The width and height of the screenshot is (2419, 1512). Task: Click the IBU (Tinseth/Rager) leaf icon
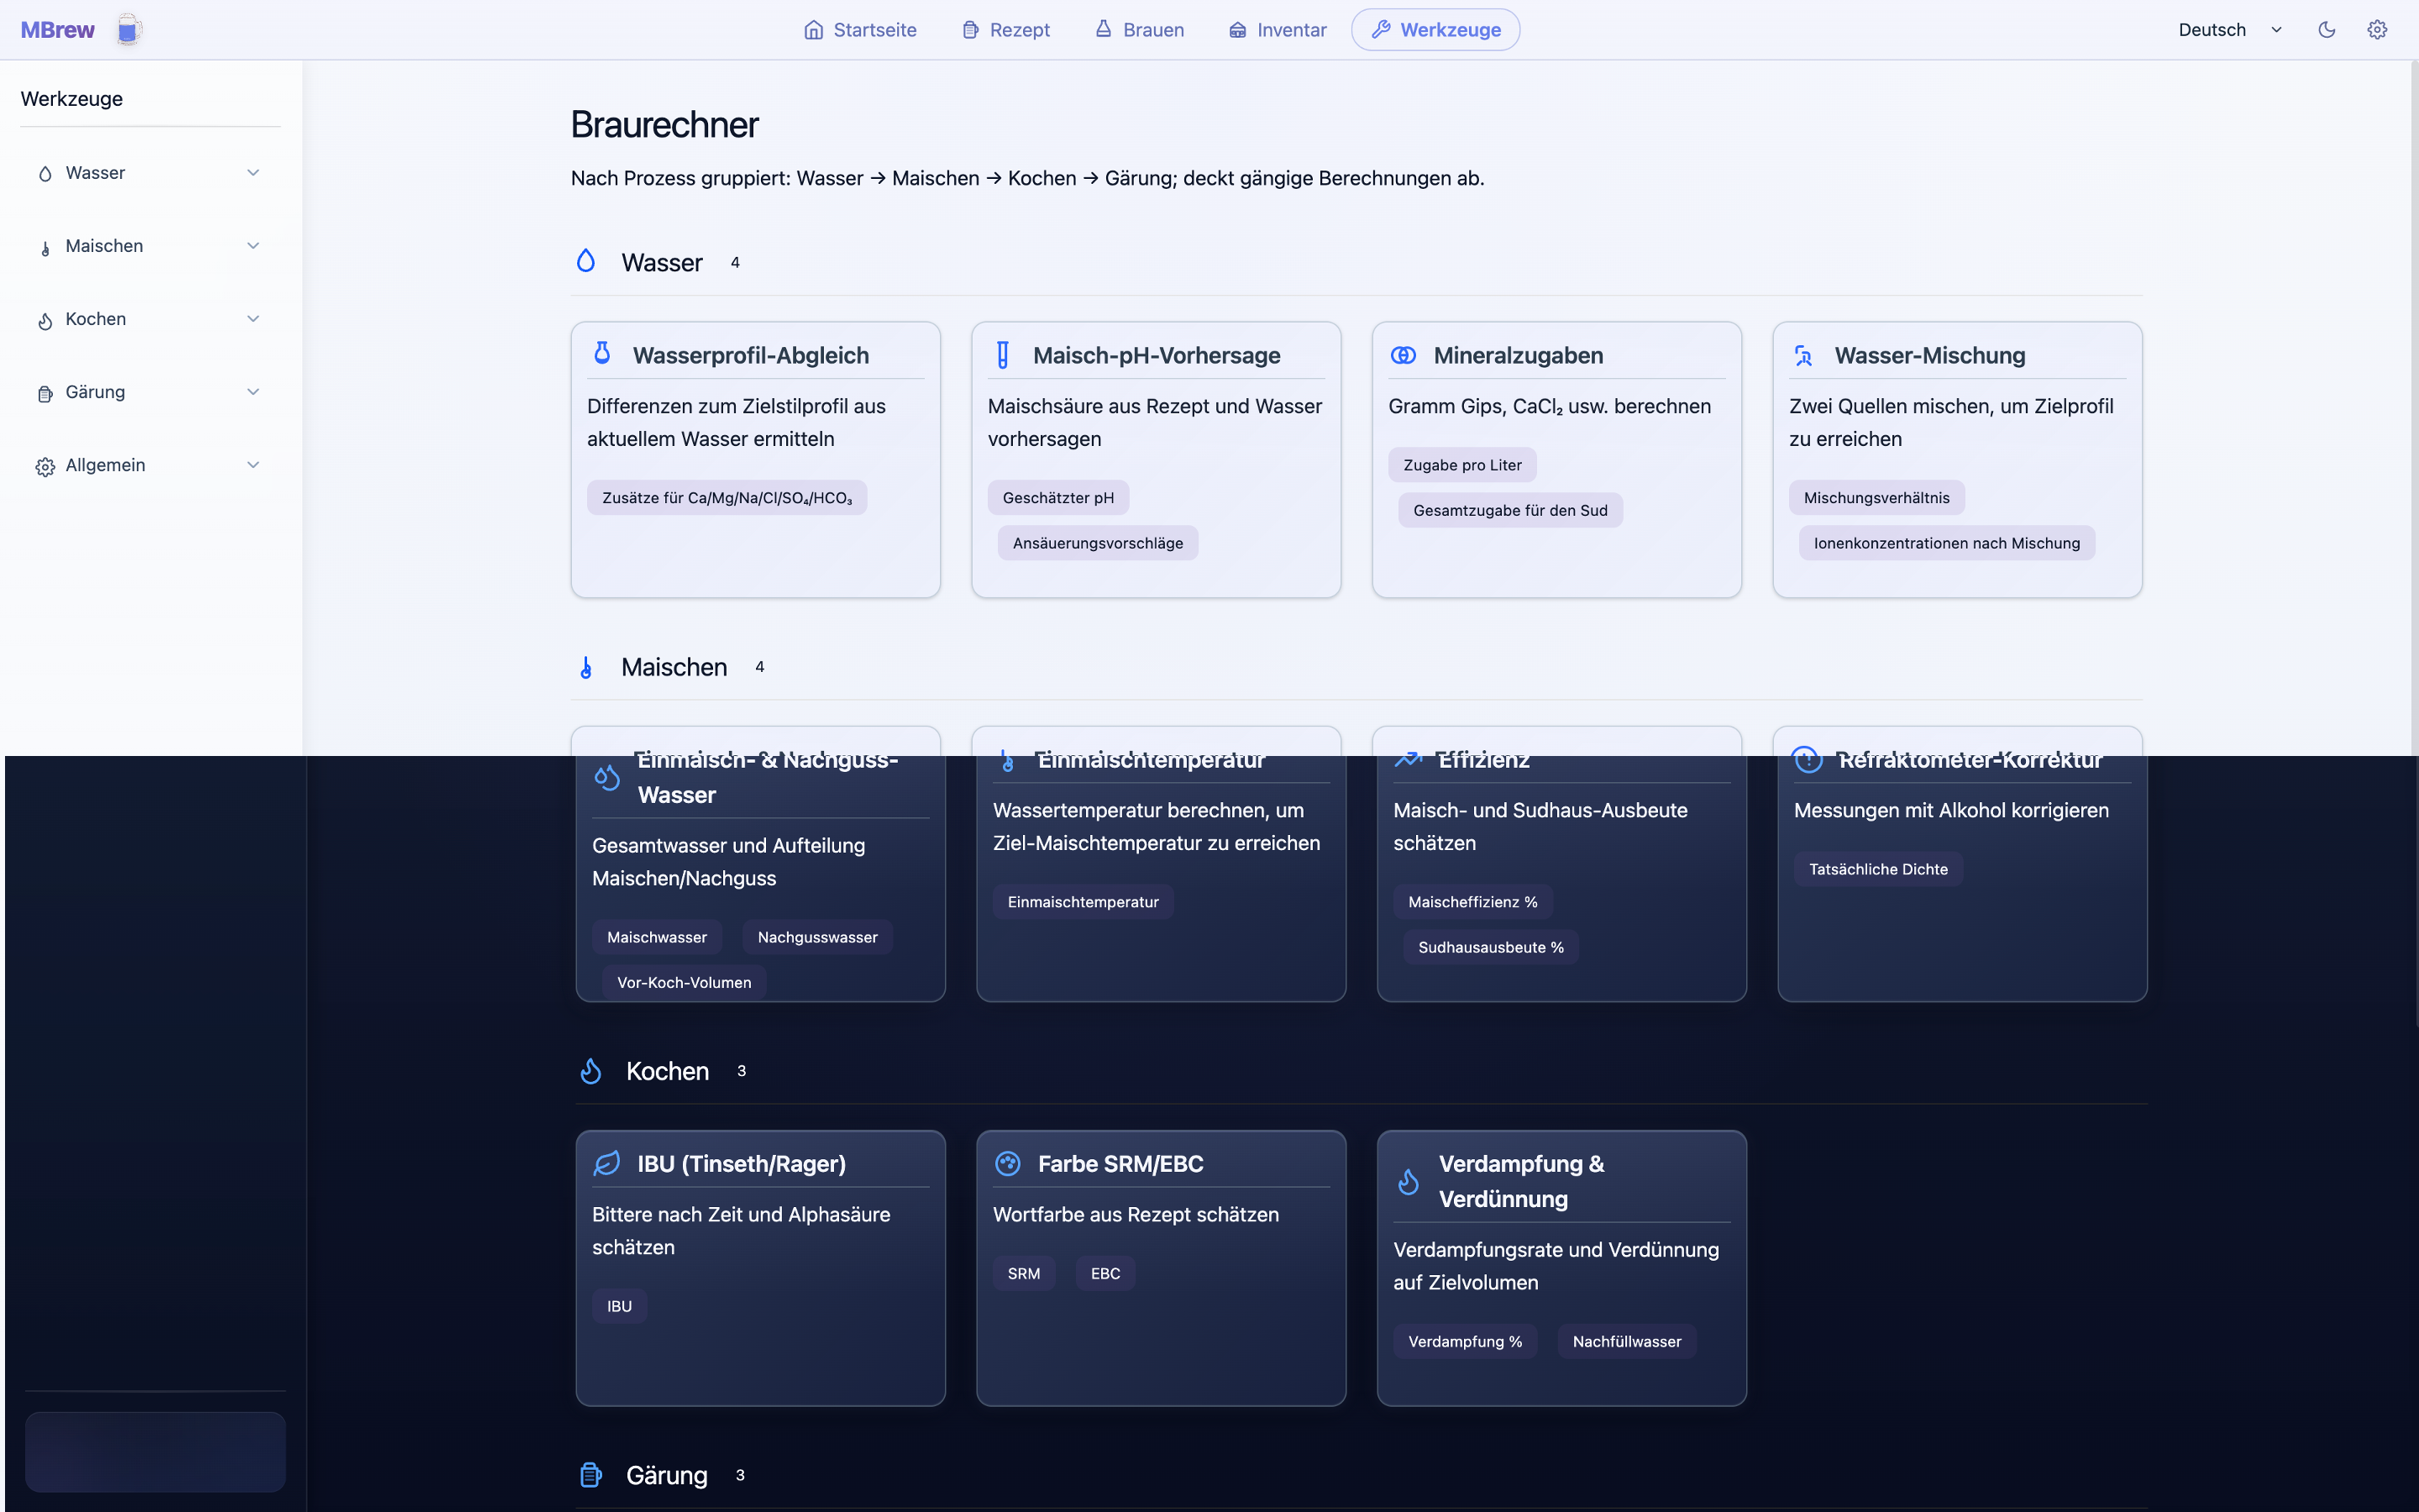pos(606,1163)
